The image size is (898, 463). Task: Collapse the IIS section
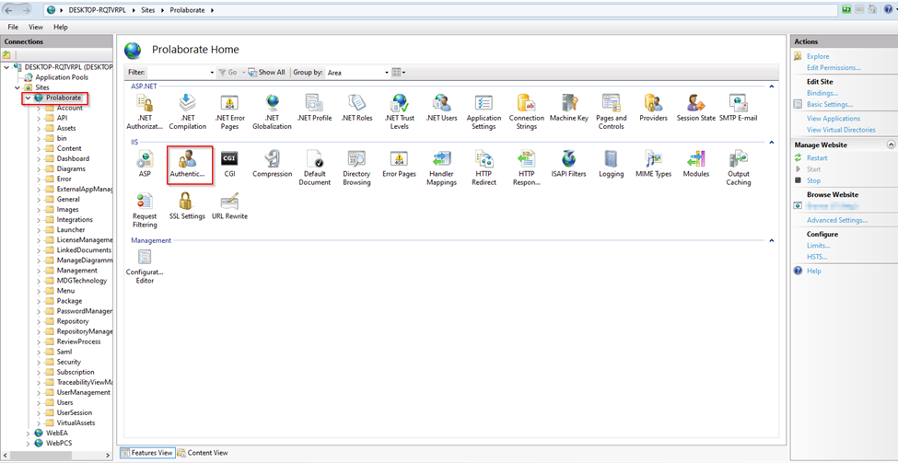(x=771, y=142)
